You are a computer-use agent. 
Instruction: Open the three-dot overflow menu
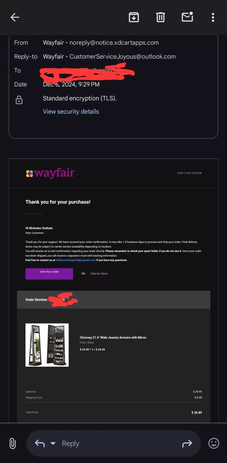213,17
